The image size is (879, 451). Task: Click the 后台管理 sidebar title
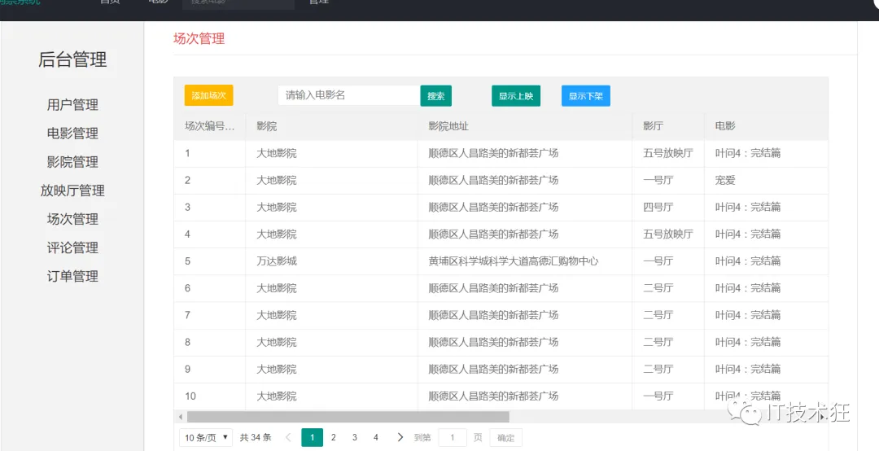[72, 59]
